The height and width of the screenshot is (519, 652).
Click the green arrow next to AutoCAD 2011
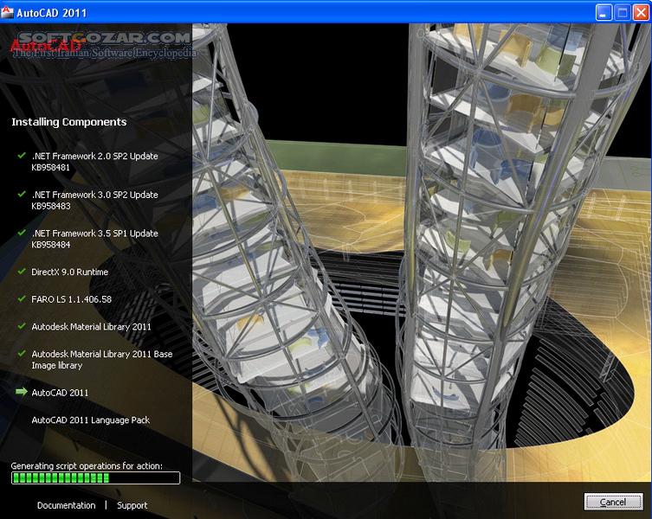coord(22,392)
